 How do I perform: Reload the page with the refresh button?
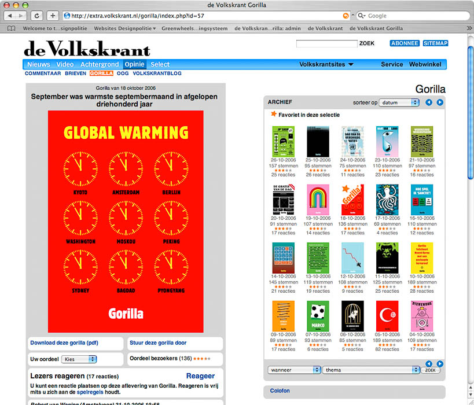click(x=36, y=16)
